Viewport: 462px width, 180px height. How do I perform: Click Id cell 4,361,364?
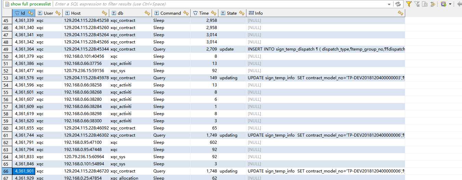24,49
